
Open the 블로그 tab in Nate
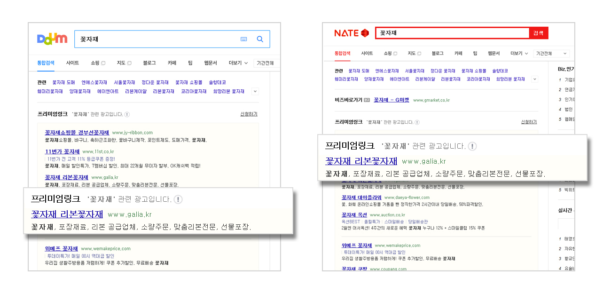pyautogui.click(x=438, y=54)
